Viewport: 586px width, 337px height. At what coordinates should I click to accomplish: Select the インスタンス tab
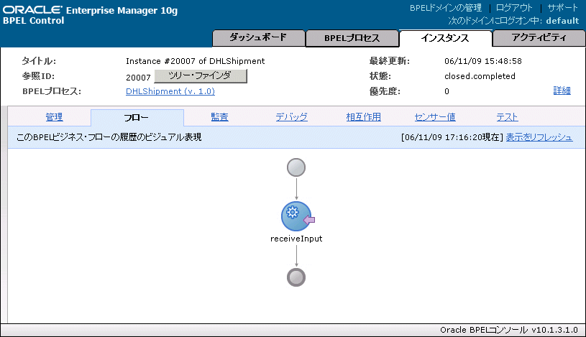[445, 38]
